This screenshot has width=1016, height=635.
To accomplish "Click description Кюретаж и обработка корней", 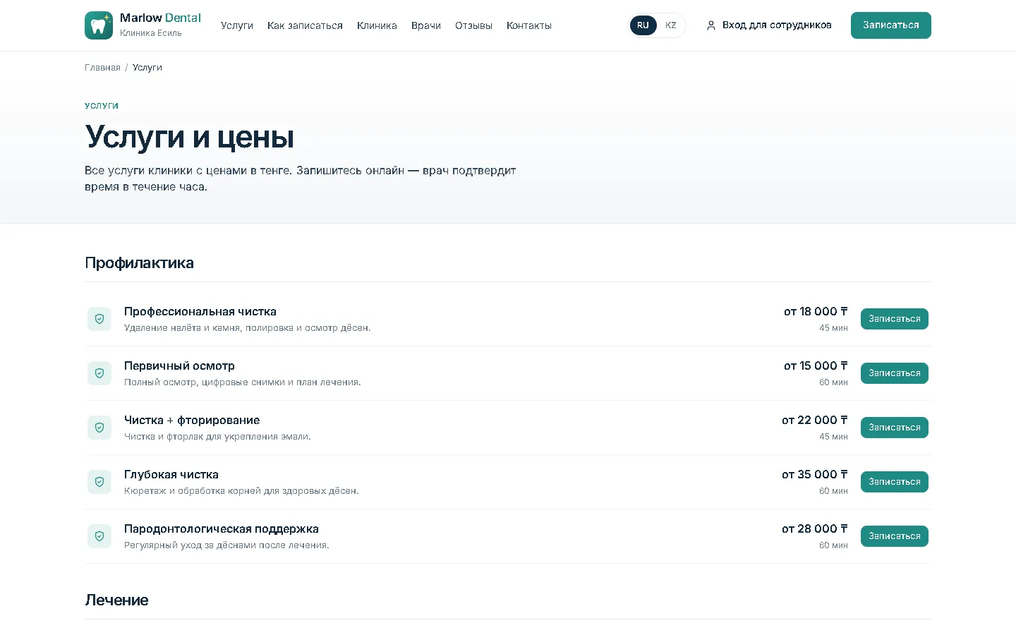I will [241, 491].
